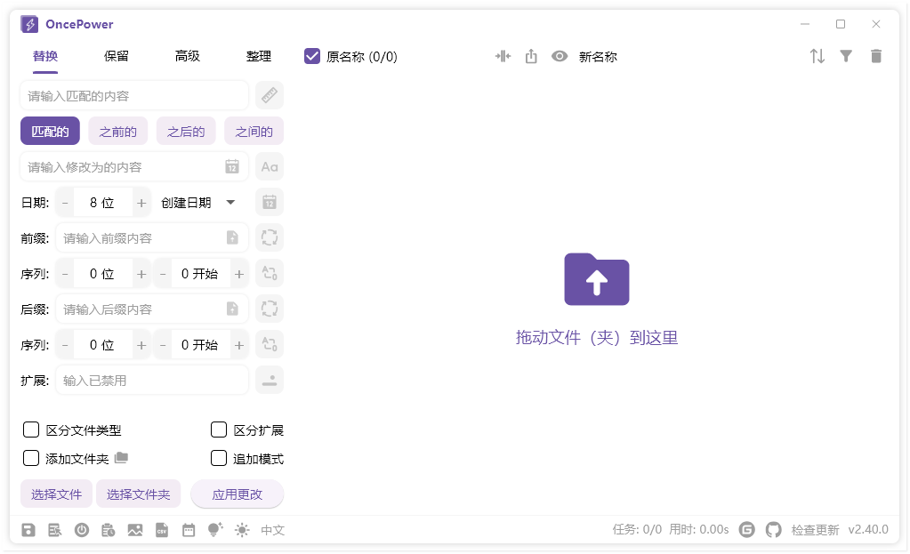
Task: Click the trash icon to clear the list
Action: pyautogui.click(x=875, y=55)
